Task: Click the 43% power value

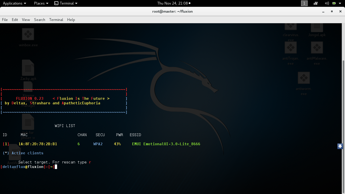Action: tap(117, 144)
